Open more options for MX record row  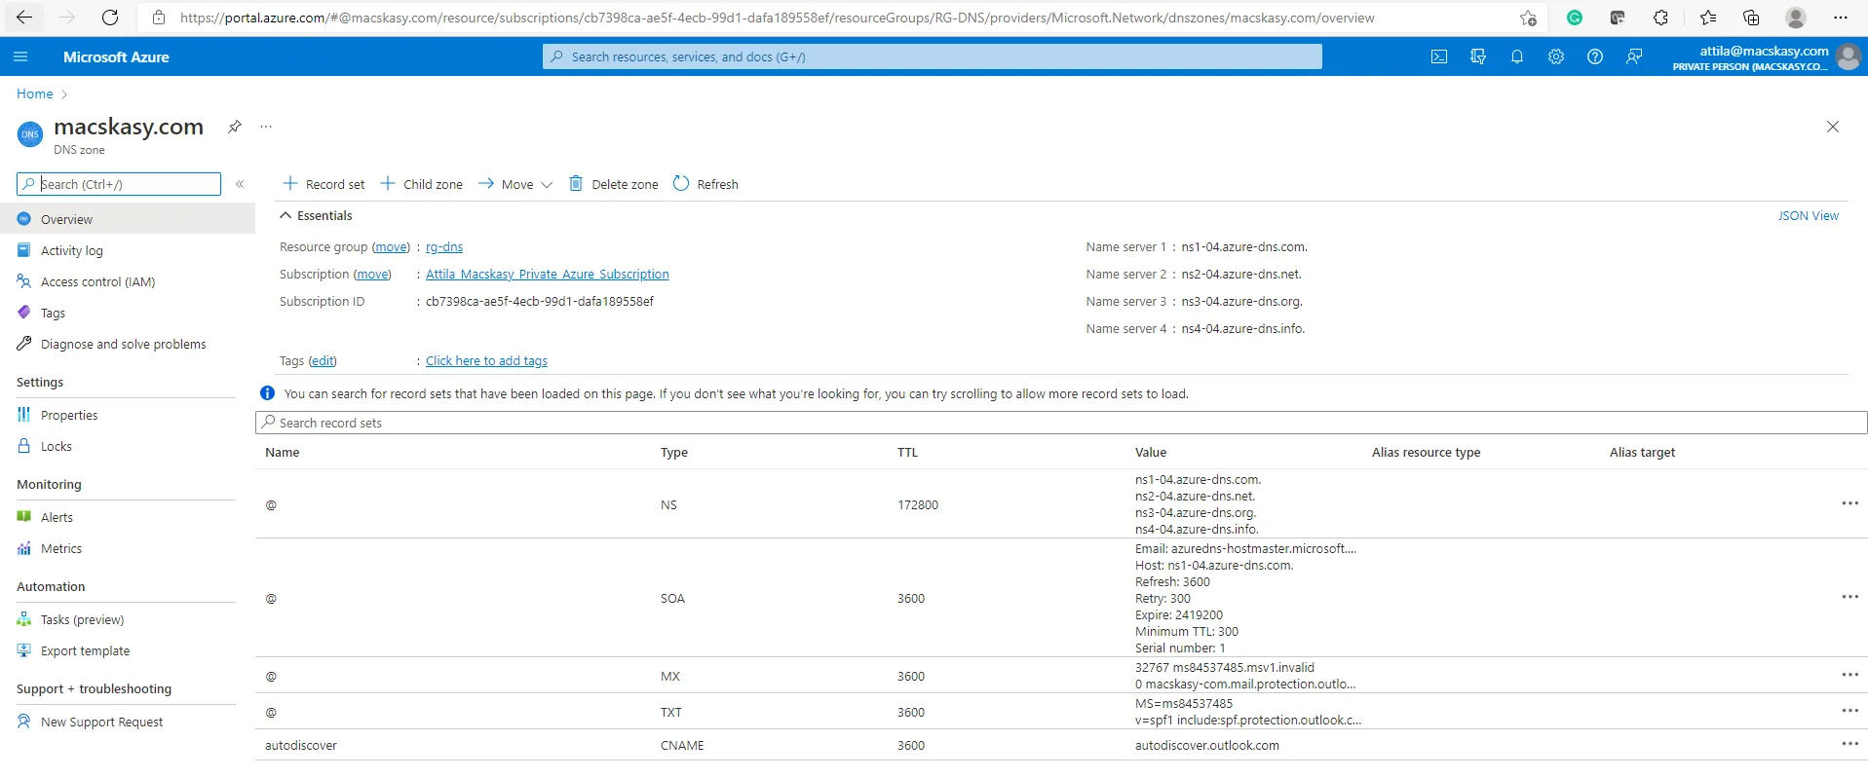[x=1850, y=675]
